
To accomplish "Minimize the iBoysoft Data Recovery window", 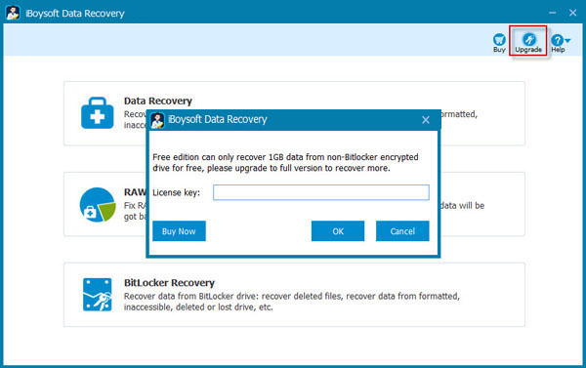I will (x=553, y=13).
